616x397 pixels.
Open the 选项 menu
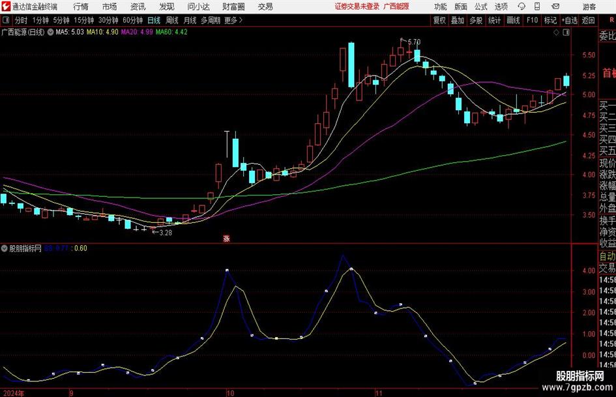coord(501,7)
